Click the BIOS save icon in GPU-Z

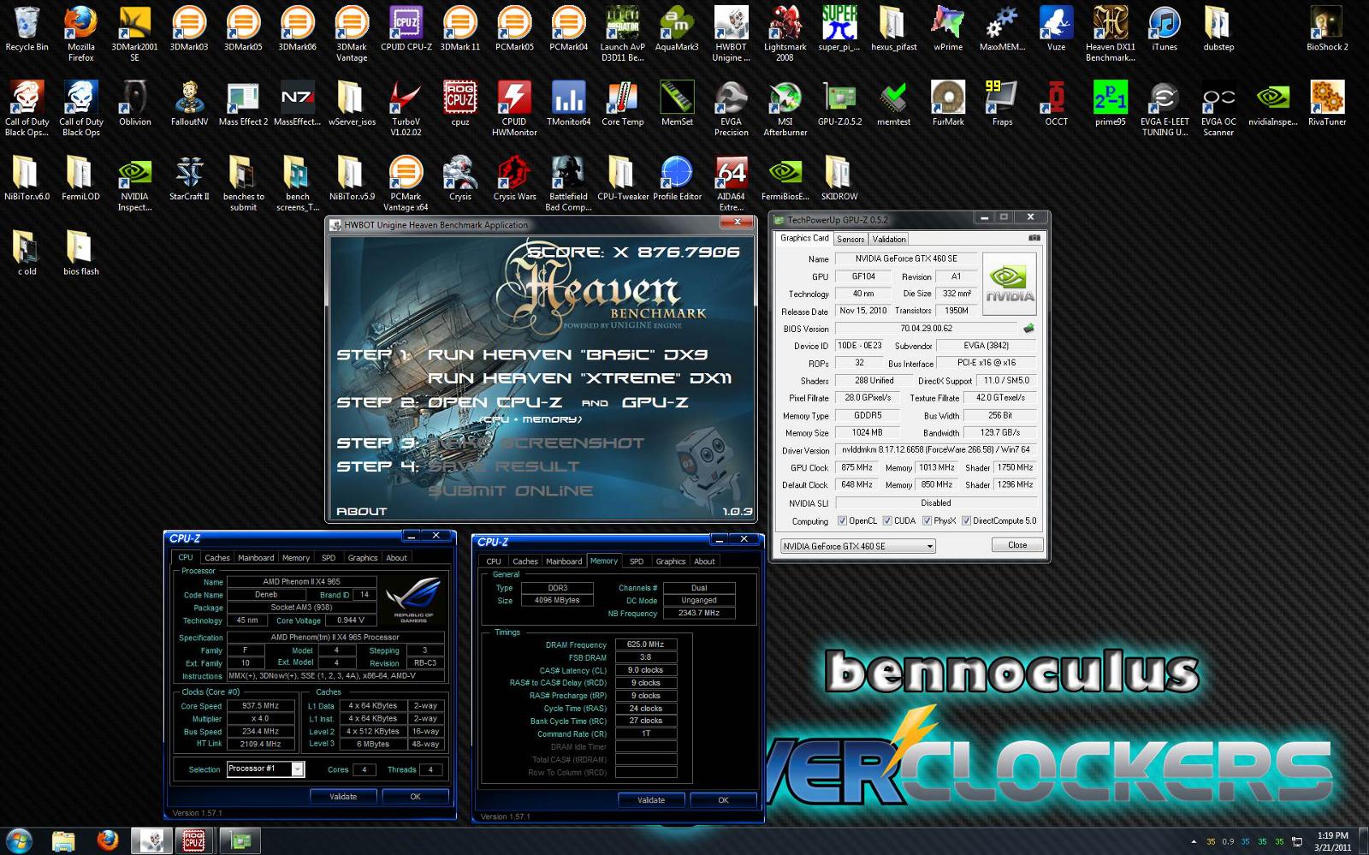(x=1028, y=328)
